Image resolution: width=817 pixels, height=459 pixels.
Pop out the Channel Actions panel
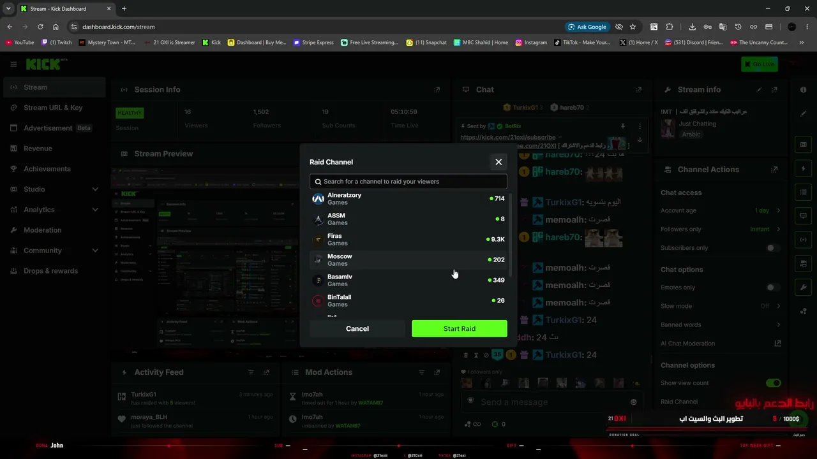click(x=774, y=170)
